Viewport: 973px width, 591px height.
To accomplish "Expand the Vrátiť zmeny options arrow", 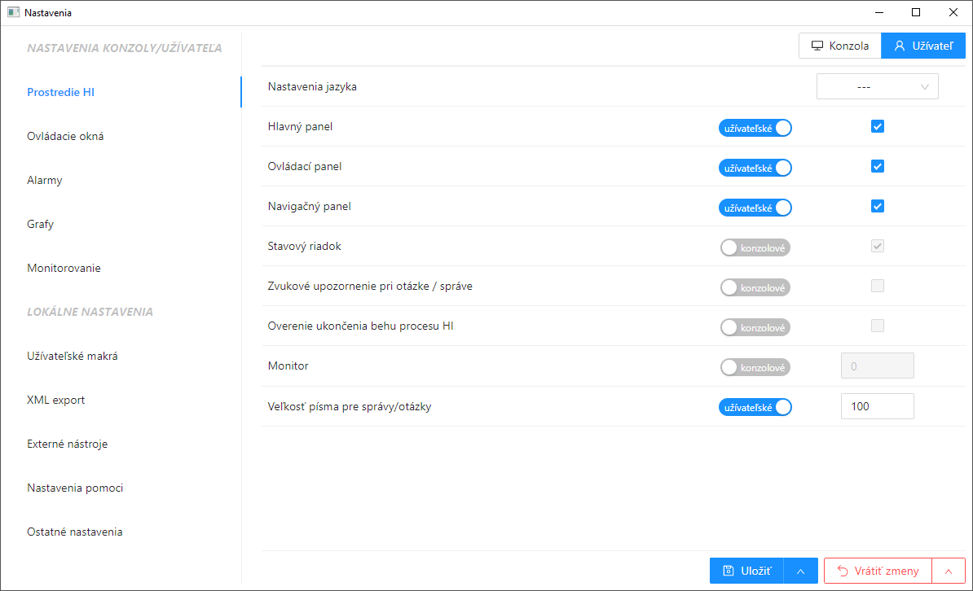I will pyautogui.click(x=949, y=571).
